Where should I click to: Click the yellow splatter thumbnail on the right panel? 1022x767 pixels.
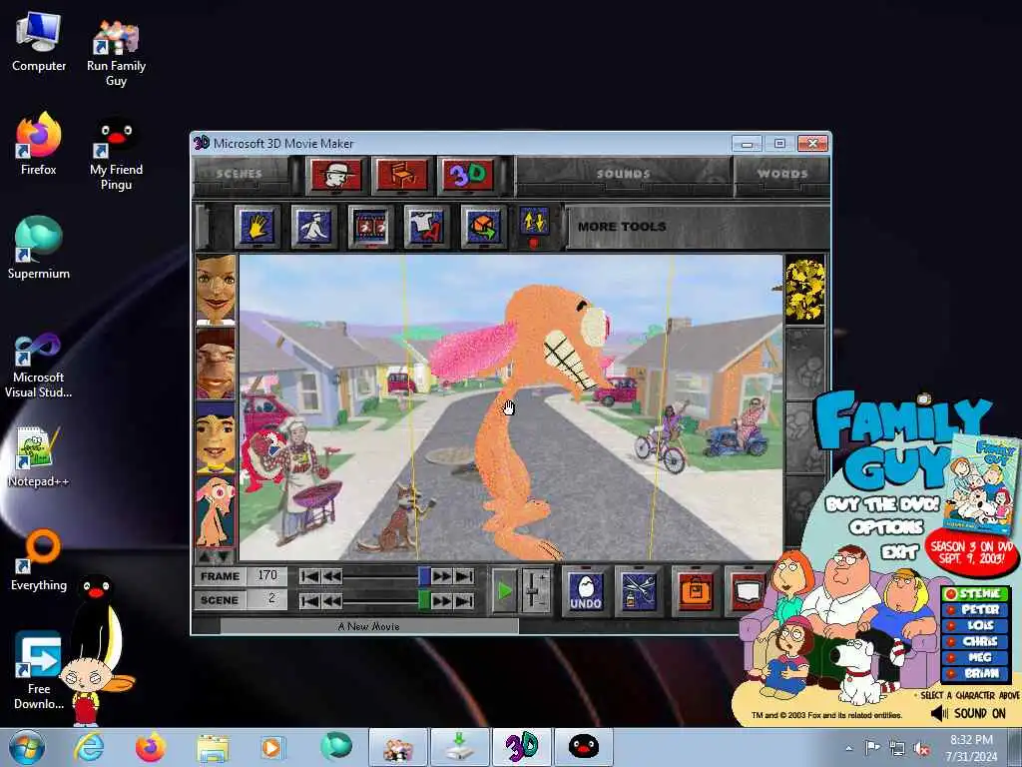coord(805,290)
